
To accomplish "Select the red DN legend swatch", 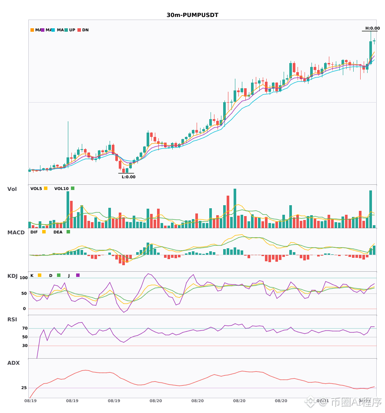I will pos(79,30).
